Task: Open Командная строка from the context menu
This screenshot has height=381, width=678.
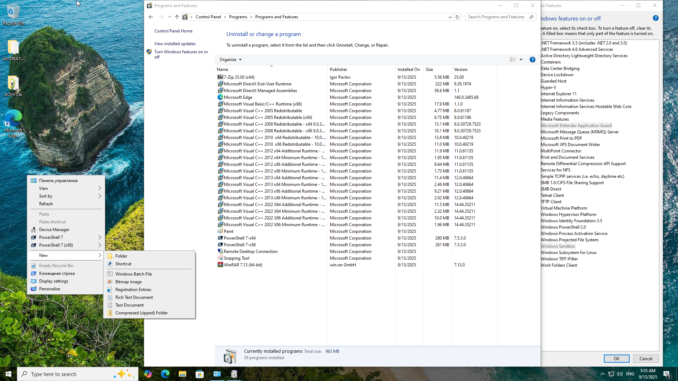Action: (66, 273)
